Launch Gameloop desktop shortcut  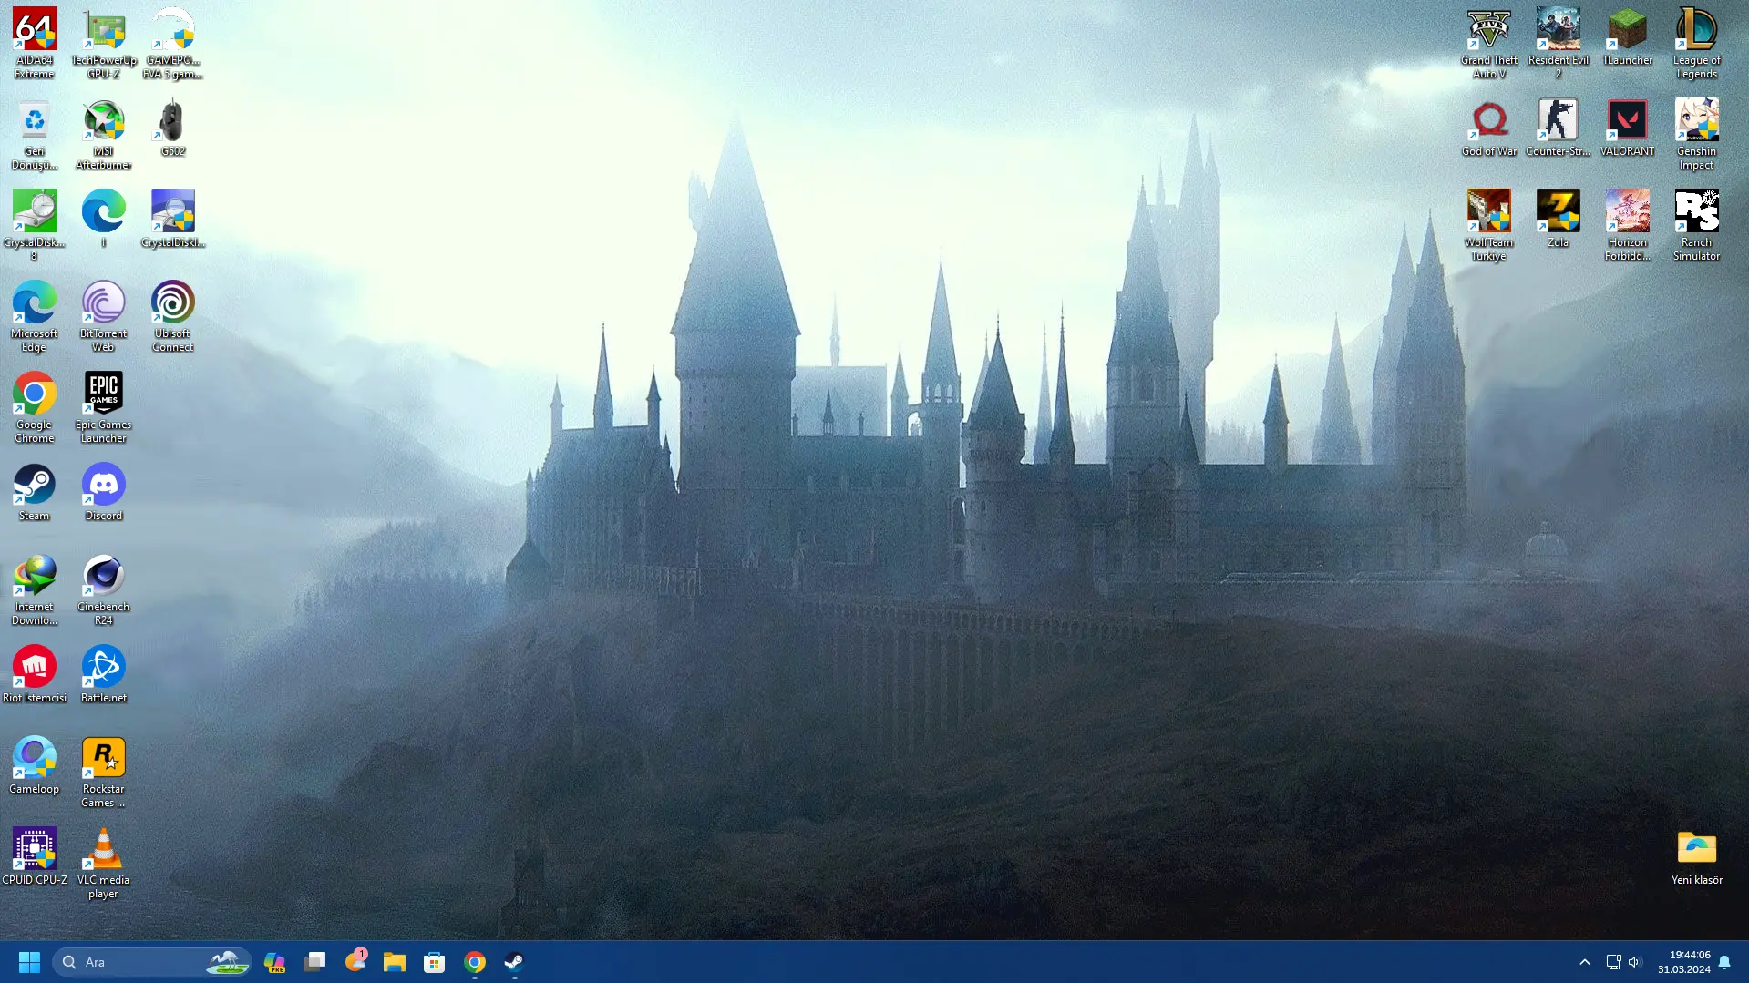click(35, 766)
